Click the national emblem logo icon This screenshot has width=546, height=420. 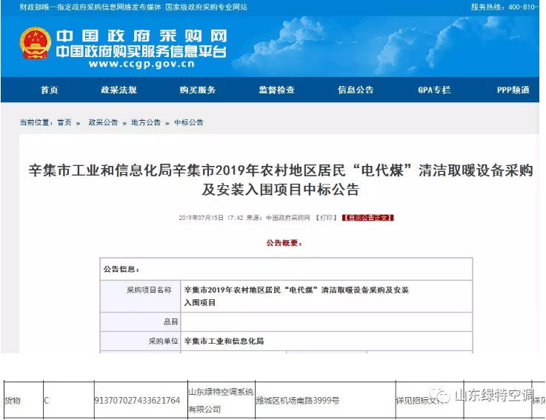(35, 43)
